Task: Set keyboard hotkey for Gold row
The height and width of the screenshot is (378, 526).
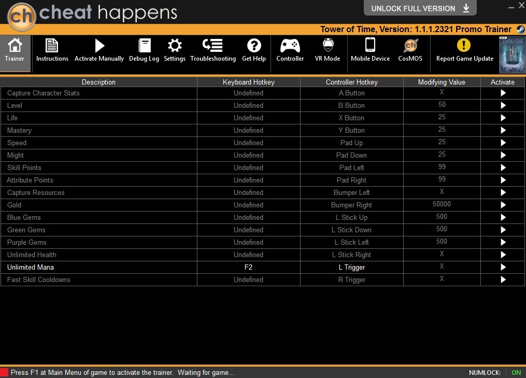Action: [249, 205]
